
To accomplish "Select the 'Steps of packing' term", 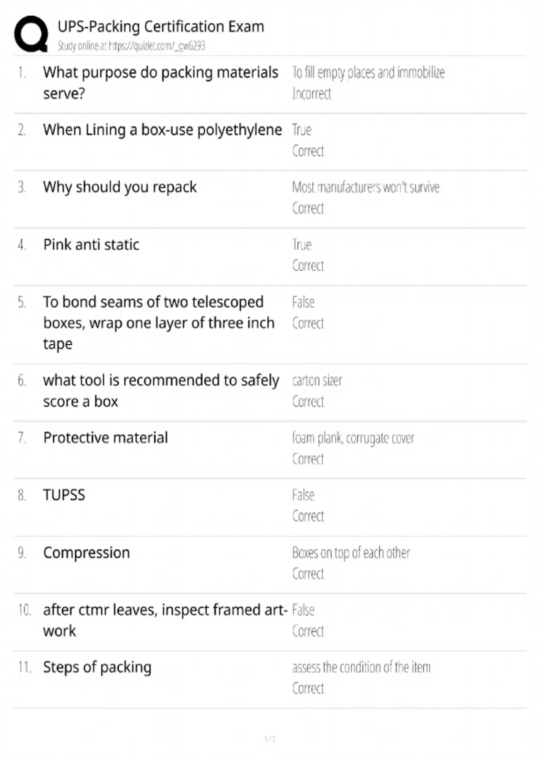I will pos(97,667).
